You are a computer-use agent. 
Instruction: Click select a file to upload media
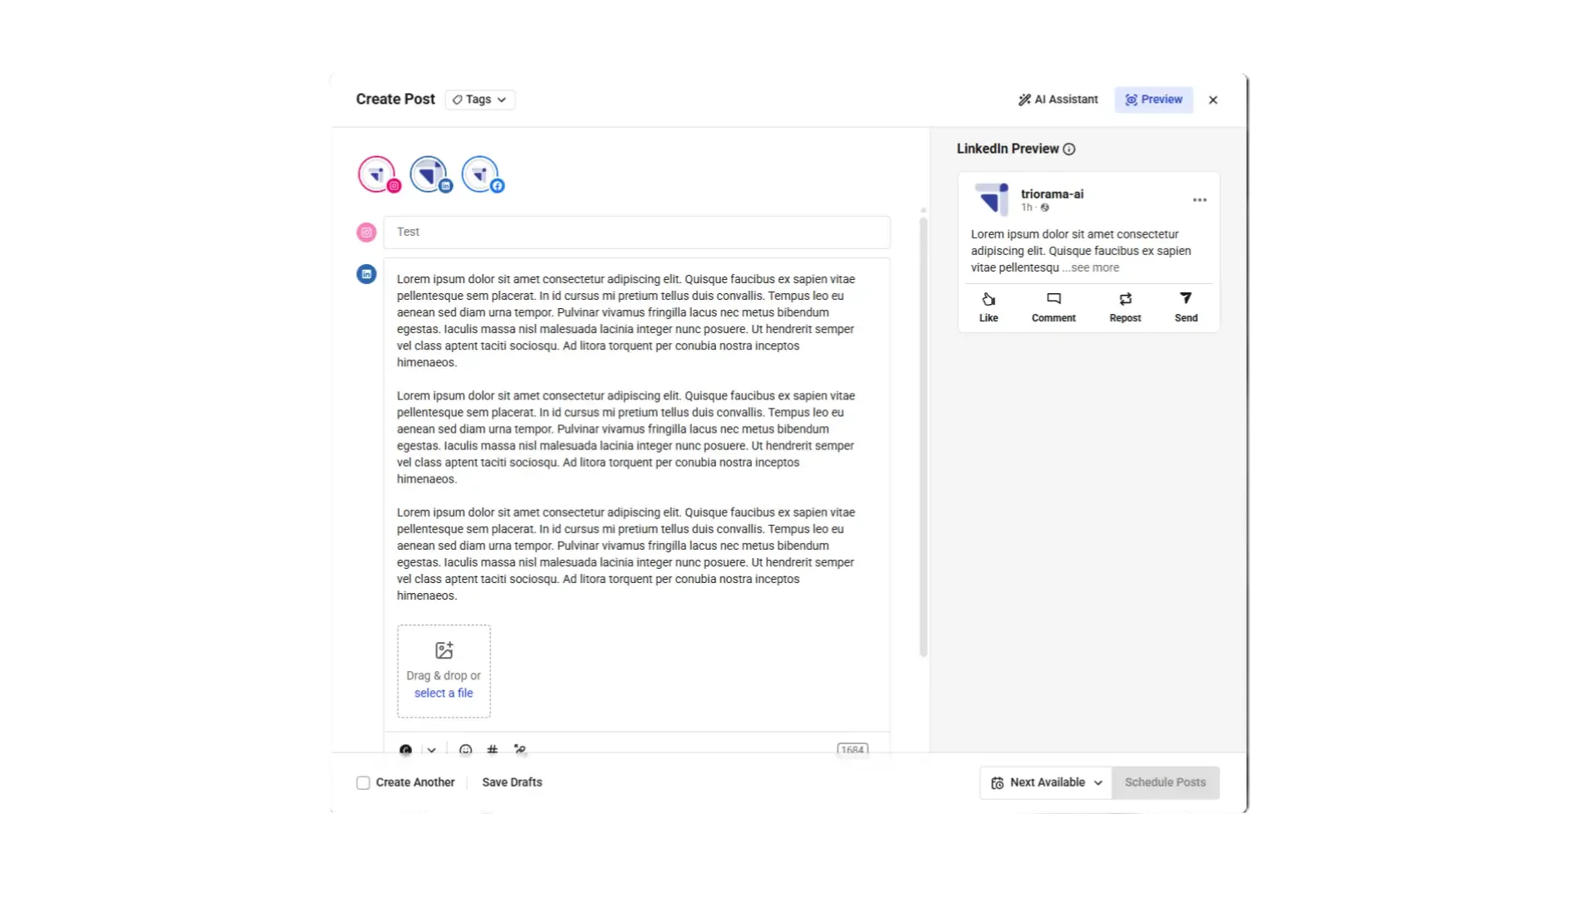tap(443, 693)
